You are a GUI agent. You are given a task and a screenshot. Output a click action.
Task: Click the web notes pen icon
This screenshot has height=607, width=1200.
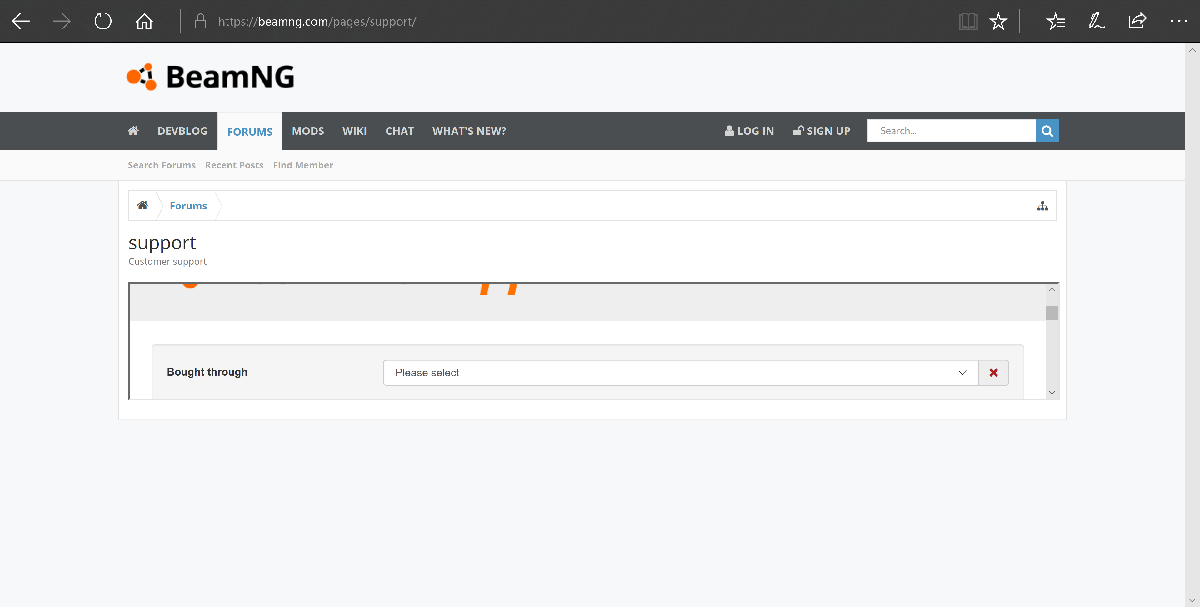coord(1096,22)
